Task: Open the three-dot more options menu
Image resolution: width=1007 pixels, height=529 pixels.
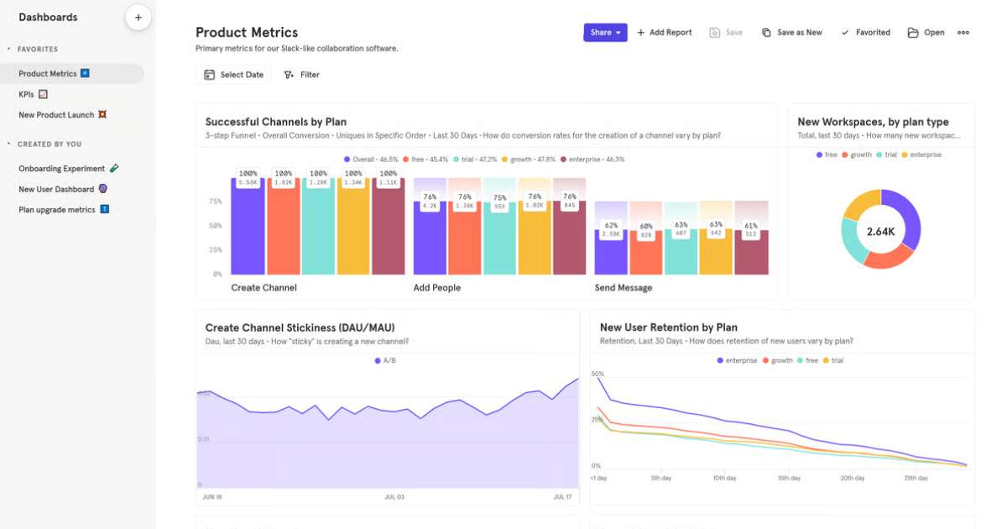Action: [963, 33]
